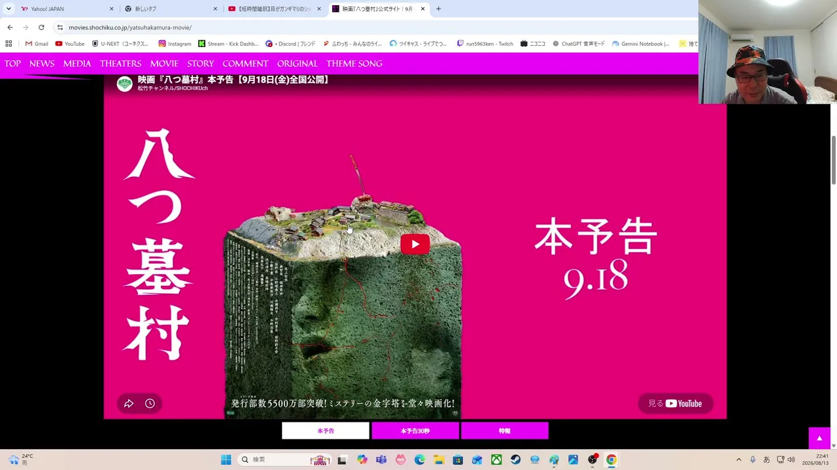The height and width of the screenshot is (470, 837).
Task: Switch to the 新しいタブ browser tab
Action: (170, 9)
